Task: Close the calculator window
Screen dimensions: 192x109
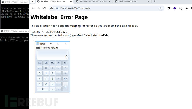Action: point(66,44)
